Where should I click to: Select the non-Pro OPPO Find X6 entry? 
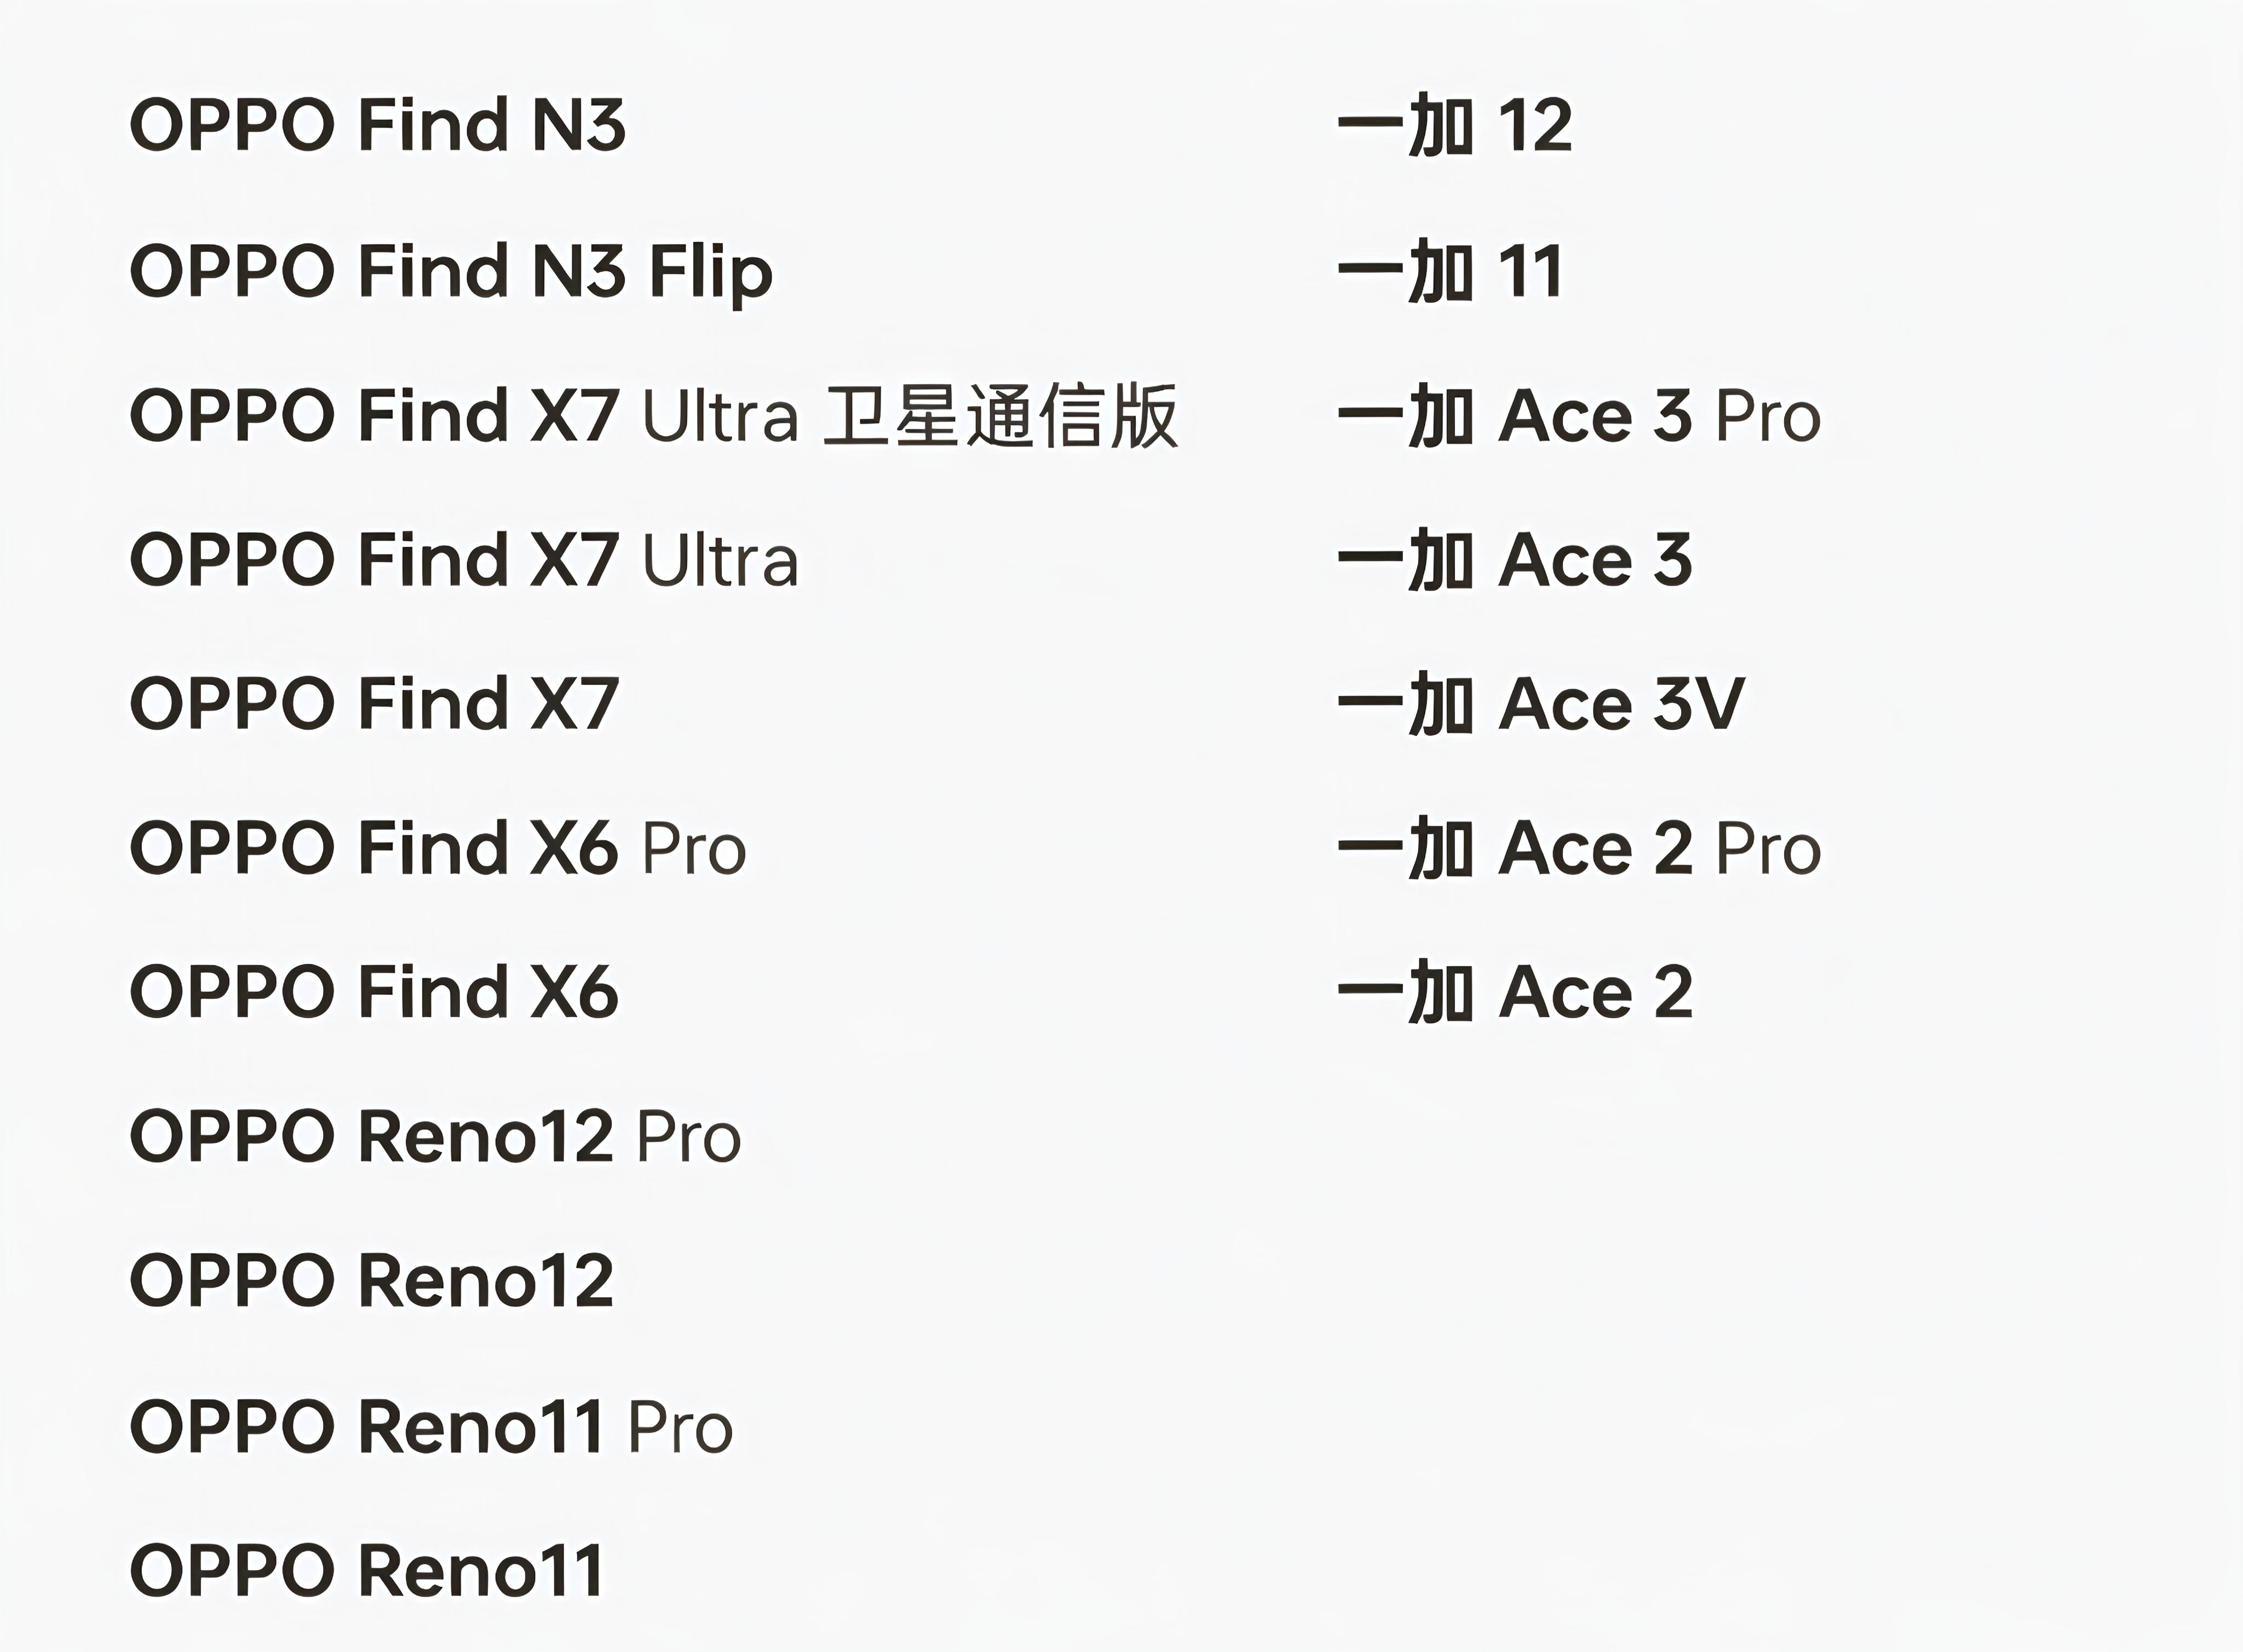point(374,992)
